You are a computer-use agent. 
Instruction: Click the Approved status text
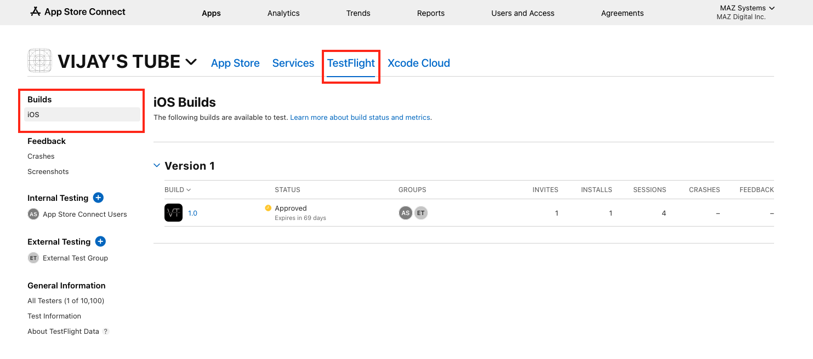pos(291,209)
